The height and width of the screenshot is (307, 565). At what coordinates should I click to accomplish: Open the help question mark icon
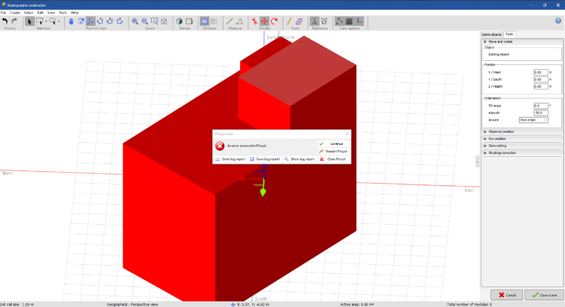558,21
